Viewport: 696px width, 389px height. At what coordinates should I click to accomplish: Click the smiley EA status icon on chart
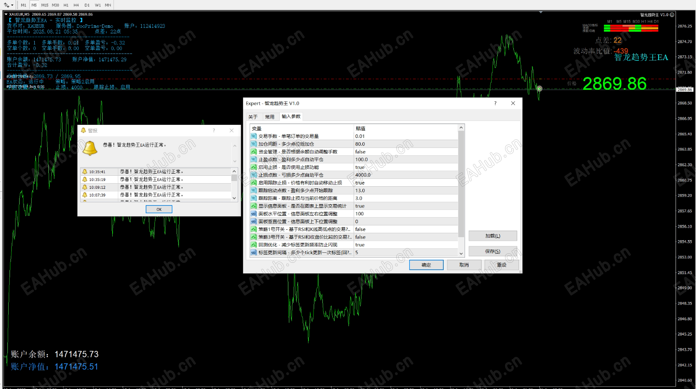coord(672,15)
